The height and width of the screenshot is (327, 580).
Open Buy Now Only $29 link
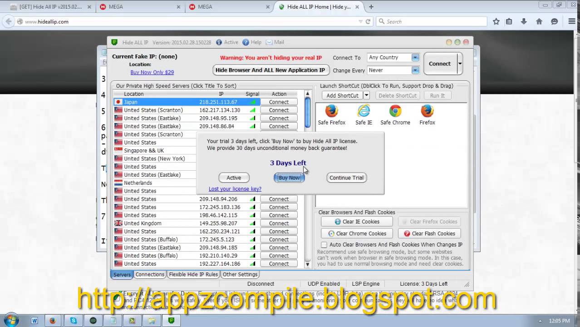coord(152,72)
